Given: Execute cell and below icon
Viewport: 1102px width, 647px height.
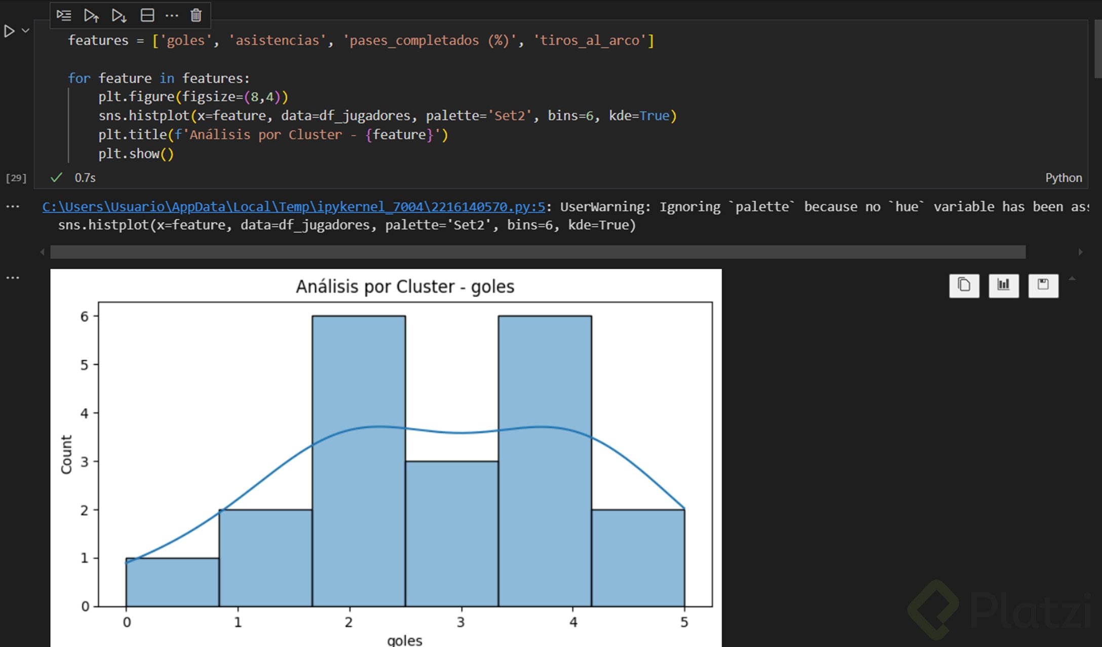Looking at the screenshot, I should coord(119,15).
